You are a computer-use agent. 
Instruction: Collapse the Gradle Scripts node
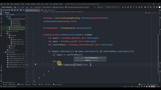tap(4, 52)
